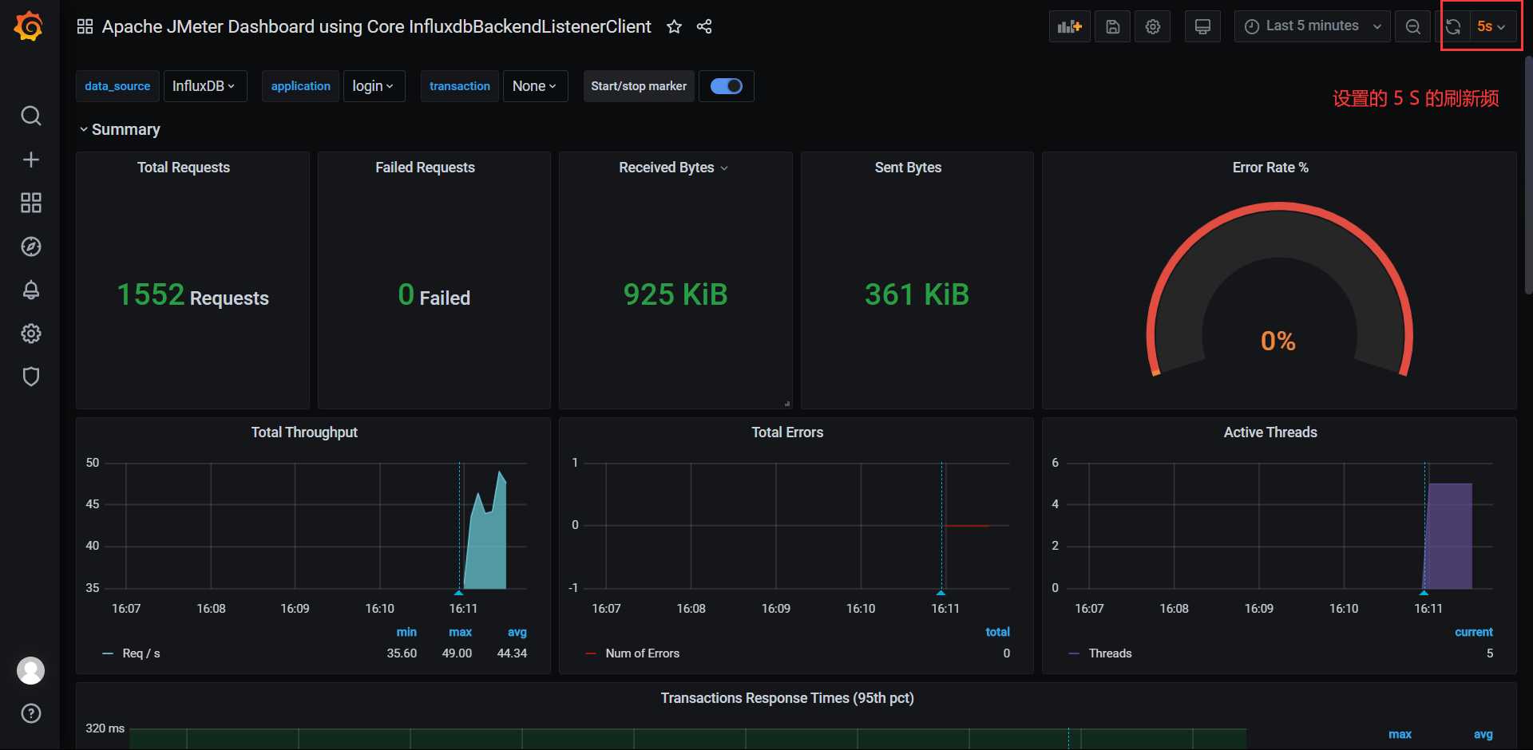Viewport: 1533px width, 750px height.
Task: Open the 5s refresh interval dropdown
Action: (x=1491, y=26)
